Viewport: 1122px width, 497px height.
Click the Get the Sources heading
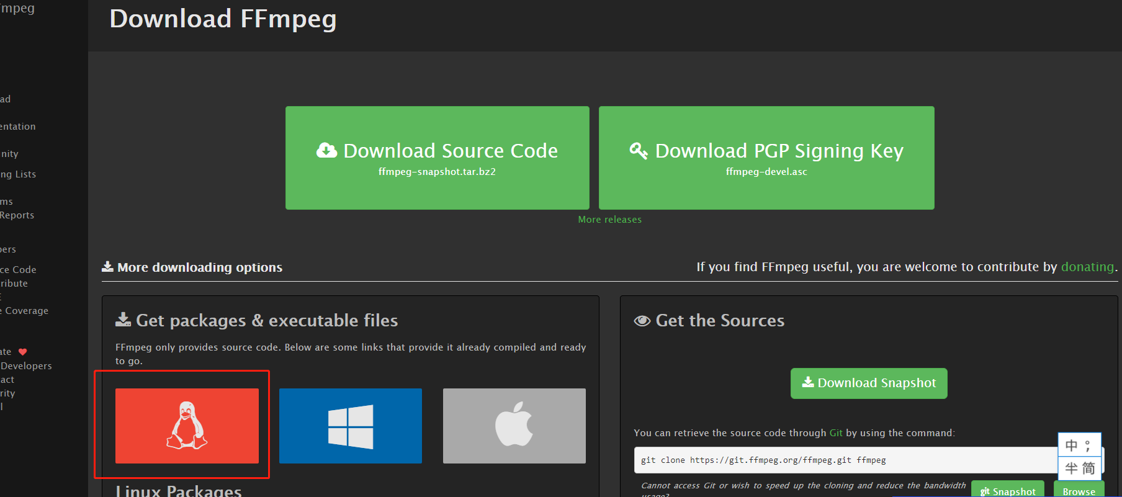click(720, 320)
